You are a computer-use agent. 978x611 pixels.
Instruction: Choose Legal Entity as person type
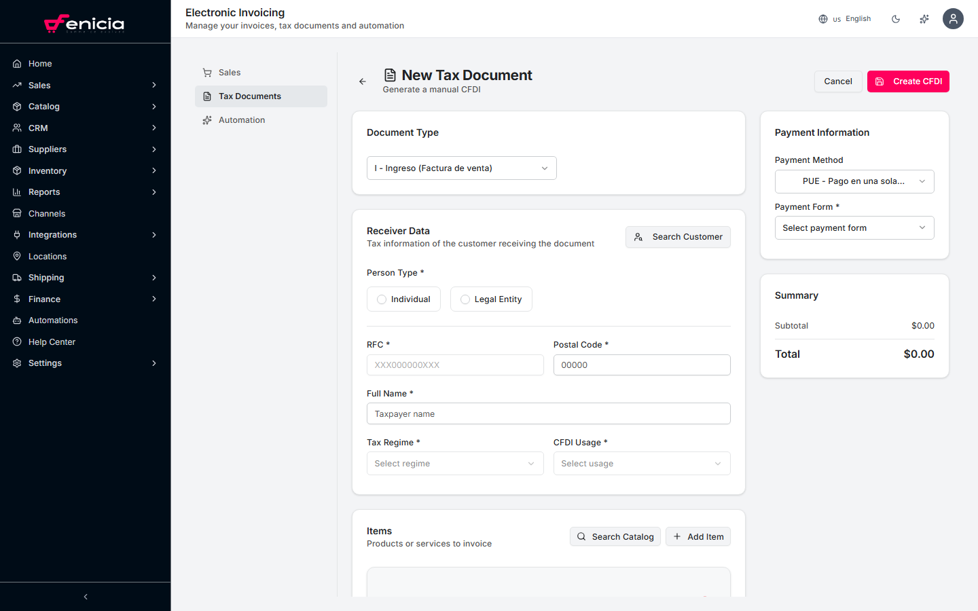coord(491,299)
